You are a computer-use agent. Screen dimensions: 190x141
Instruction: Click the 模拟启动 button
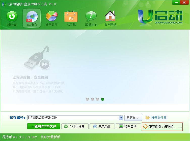tap(128, 126)
